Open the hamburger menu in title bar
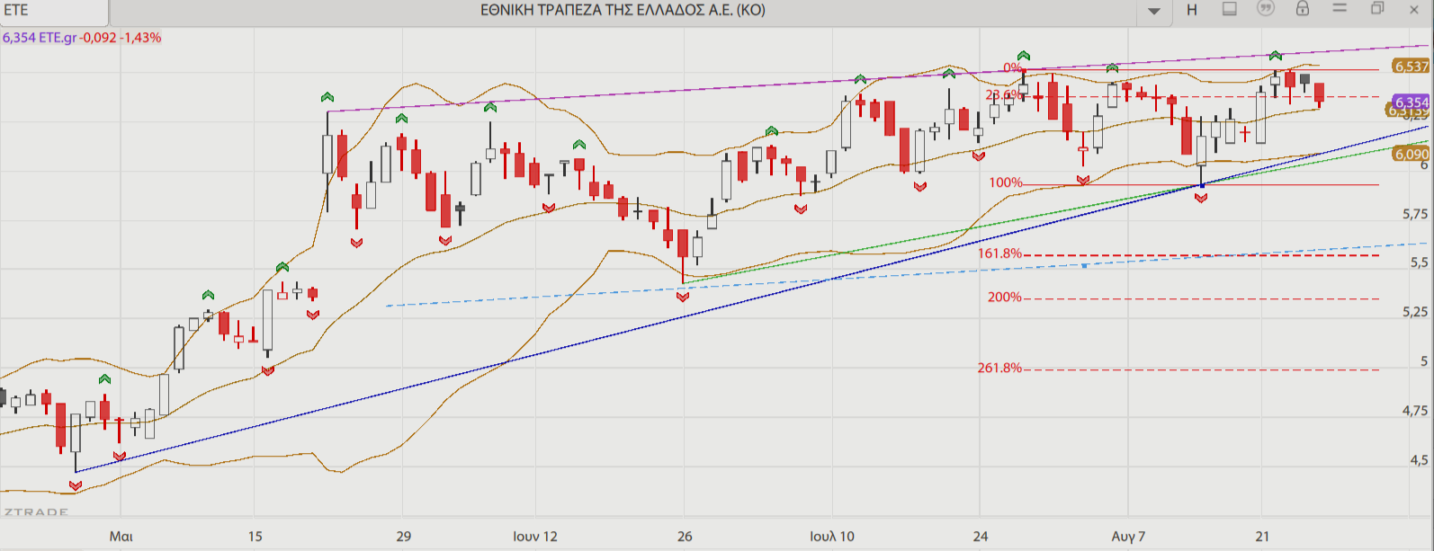 click(x=1340, y=9)
